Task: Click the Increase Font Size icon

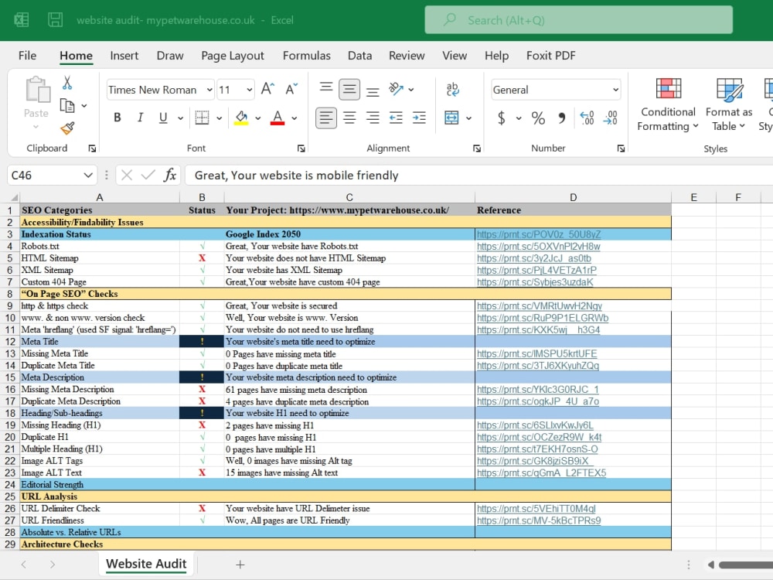Action: click(x=267, y=89)
